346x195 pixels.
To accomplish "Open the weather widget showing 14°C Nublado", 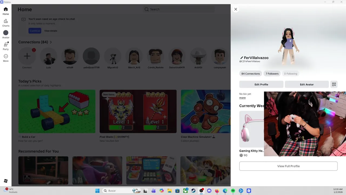I will [11, 191].
